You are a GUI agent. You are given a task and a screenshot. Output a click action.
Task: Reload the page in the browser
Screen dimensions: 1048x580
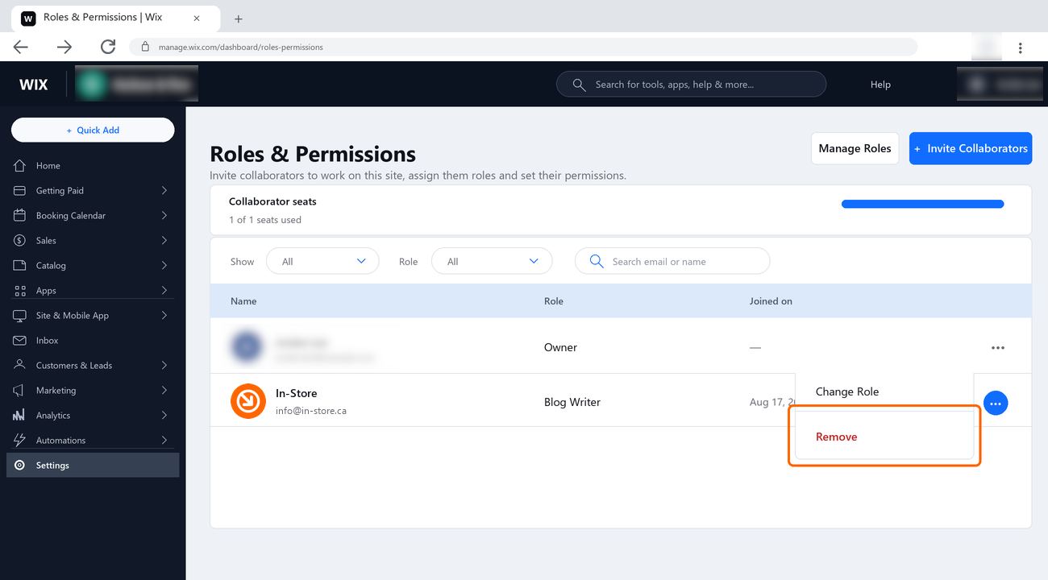pyautogui.click(x=108, y=48)
